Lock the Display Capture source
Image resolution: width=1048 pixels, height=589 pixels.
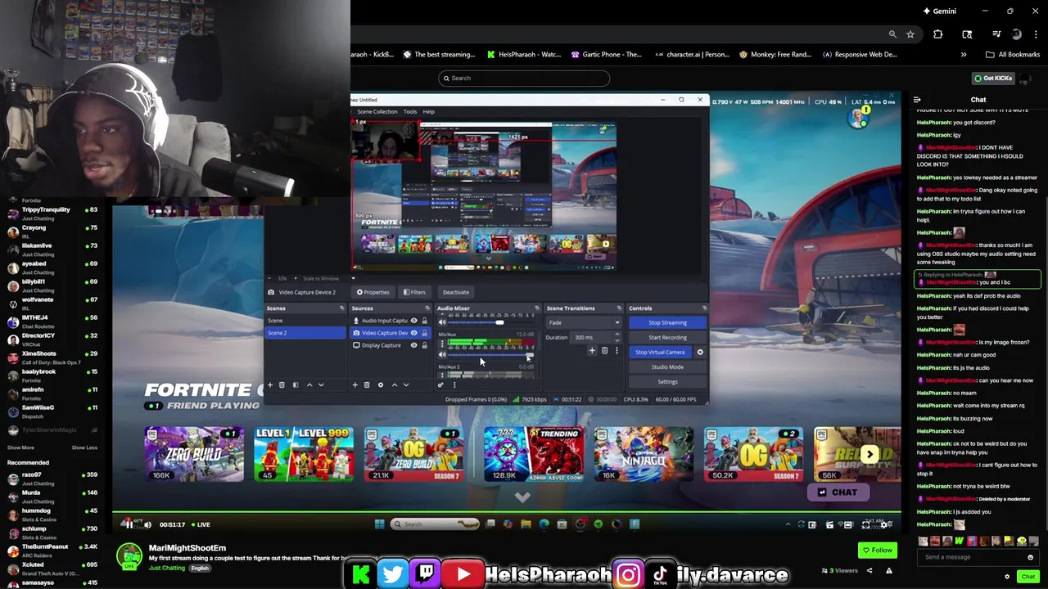pyautogui.click(x=424, y=345)
